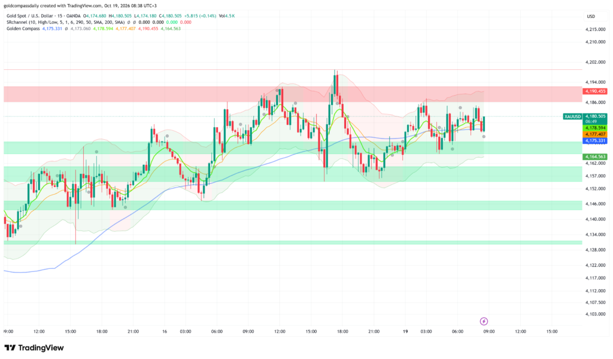Select the Golden Compass indicator legend name

point(23,29)
